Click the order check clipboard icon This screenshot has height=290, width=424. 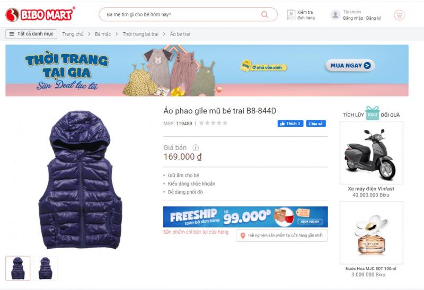pyautogui.click(x=291, y=15)
